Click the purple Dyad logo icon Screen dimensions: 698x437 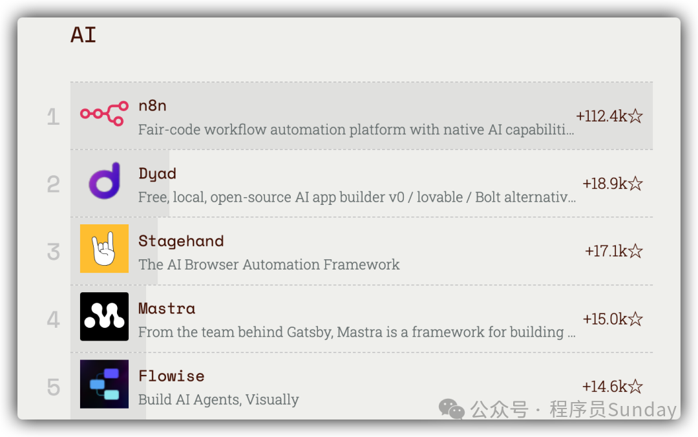[104, 181]
